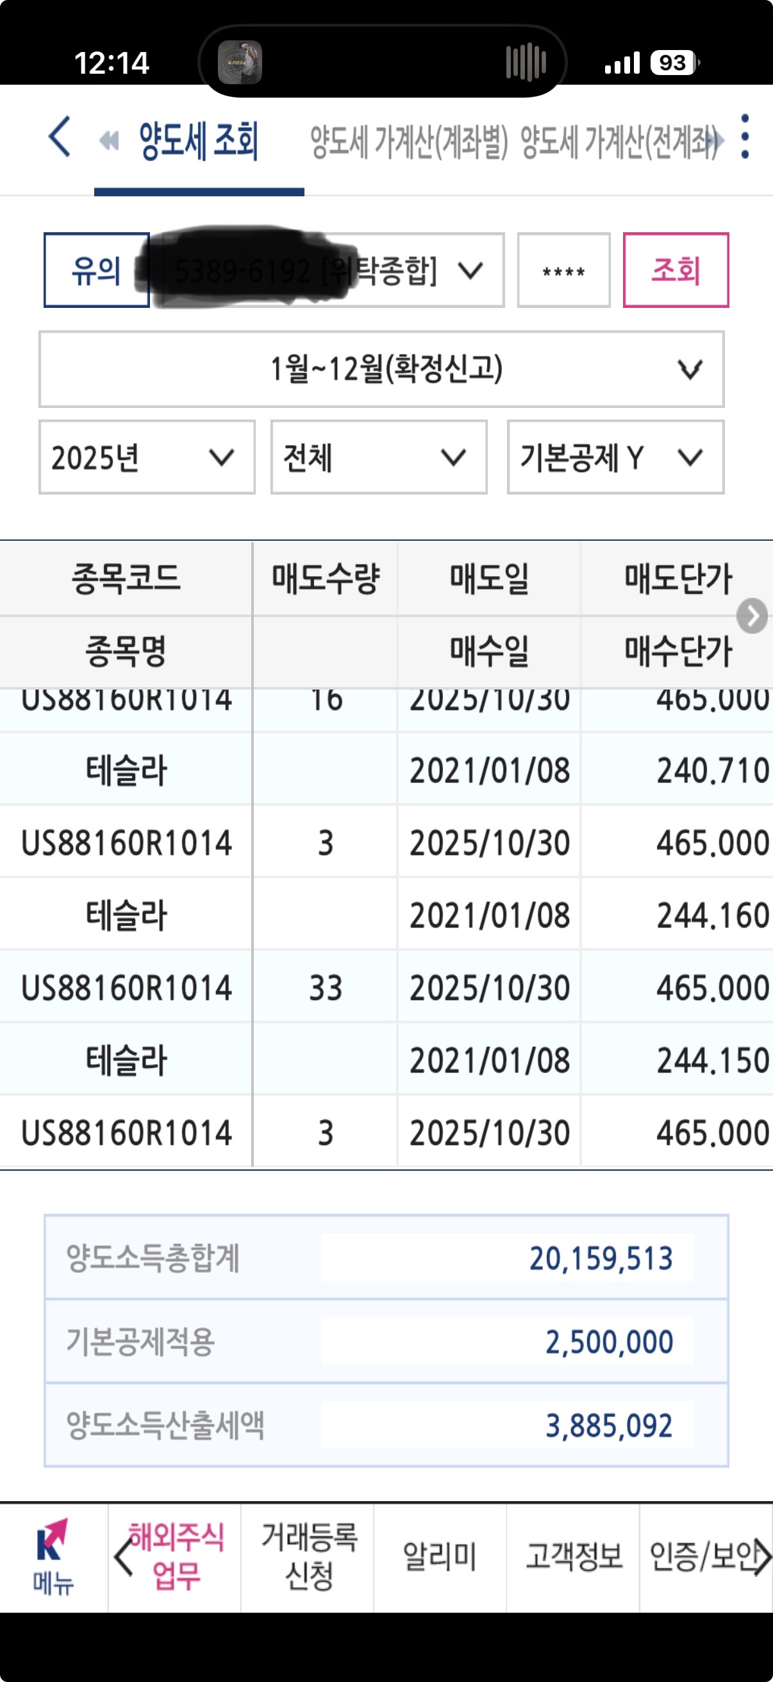Open the 기본공제 Y dropdown

(x=615, y=457)
